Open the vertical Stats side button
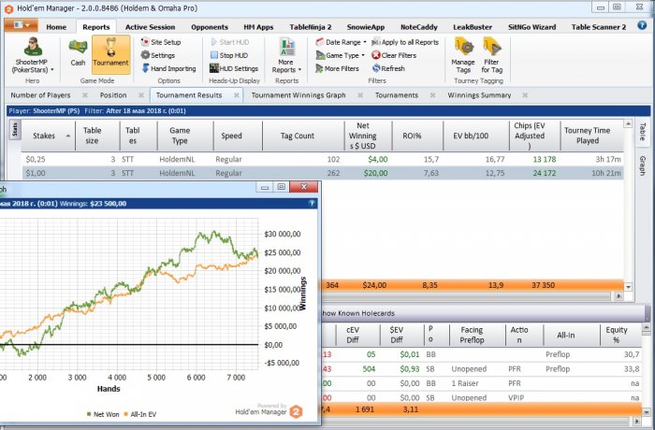The width and height of the screenshot is (655, 430). pyautogui.click(x=15, y=130)
